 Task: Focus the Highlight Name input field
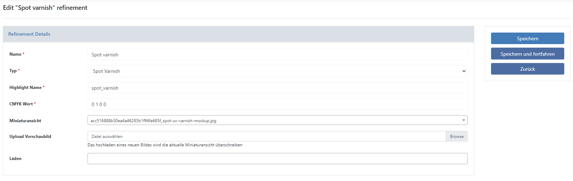(277, 88)
